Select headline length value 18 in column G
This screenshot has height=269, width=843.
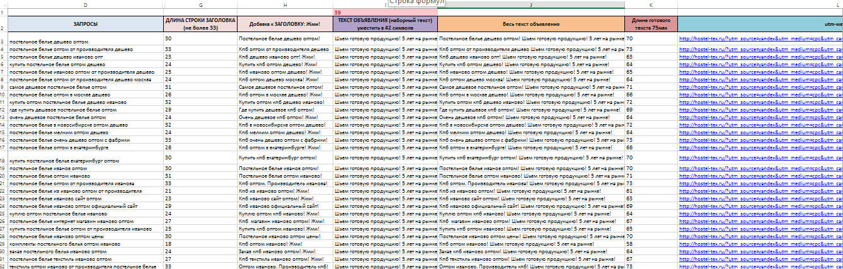point(200,243)
